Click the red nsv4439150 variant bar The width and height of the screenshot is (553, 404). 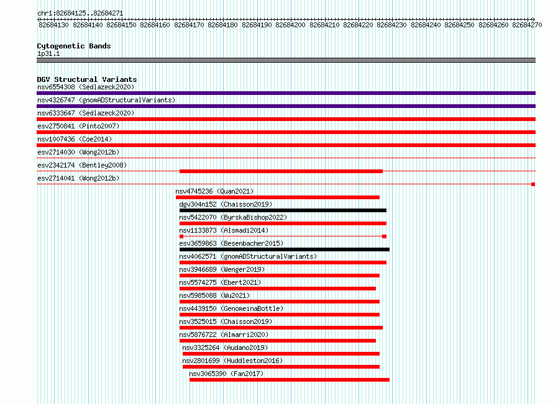click(x=280, y=315)
